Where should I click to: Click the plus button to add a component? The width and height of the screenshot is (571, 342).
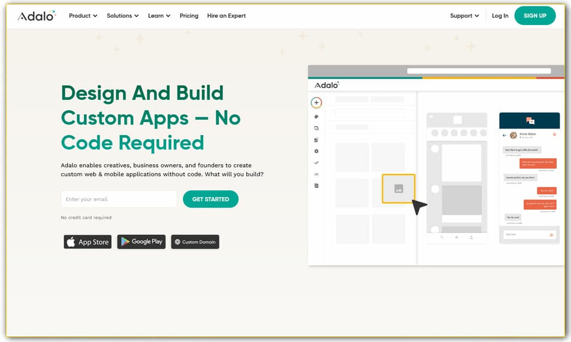316,103
